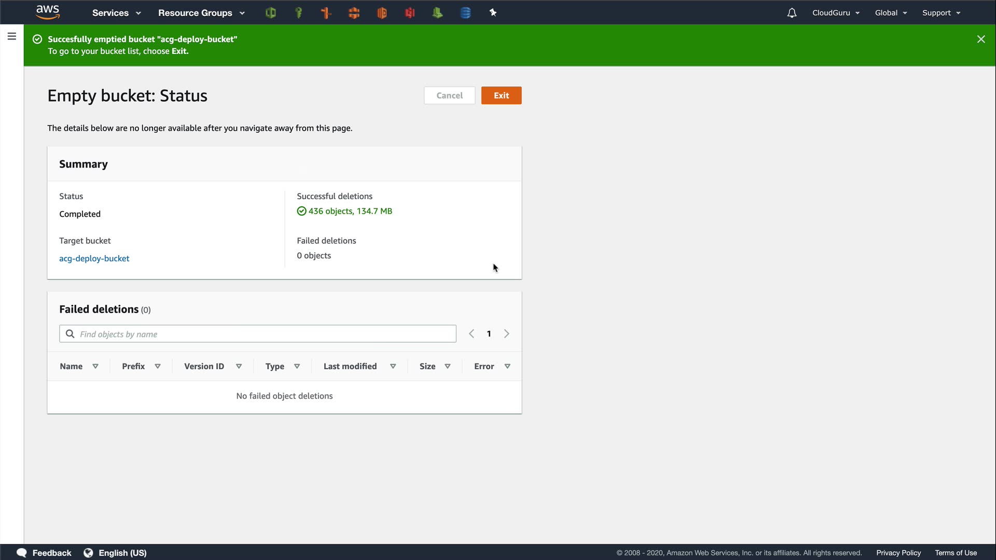Open the notifications bell

(x=791, y=13)
